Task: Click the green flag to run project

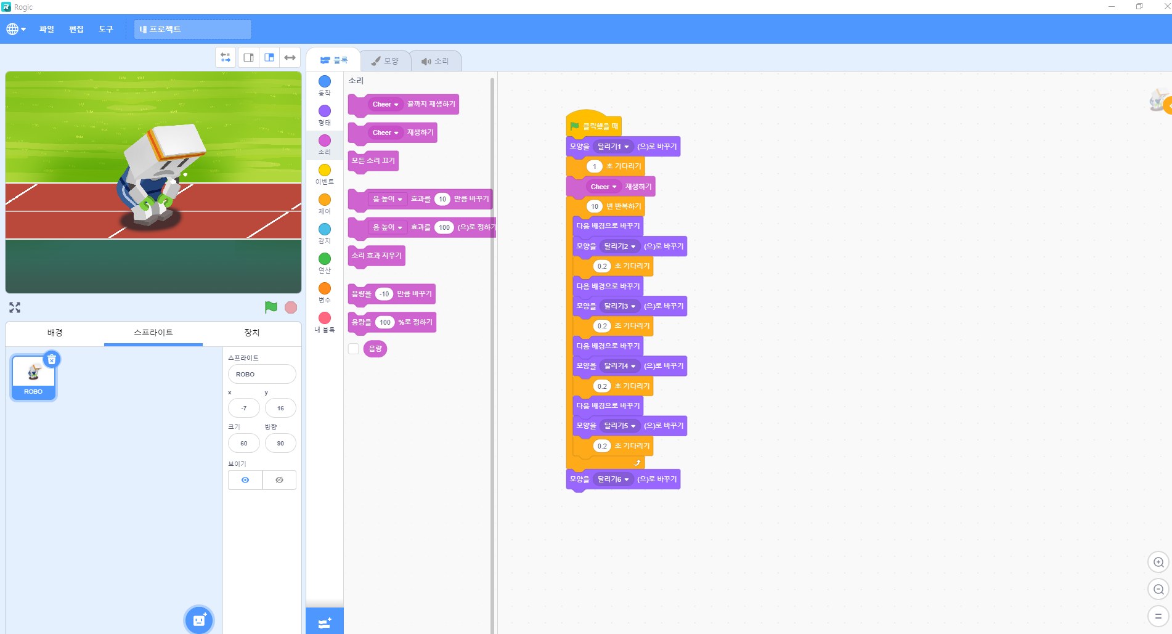Action: click(x=271, y=307)
